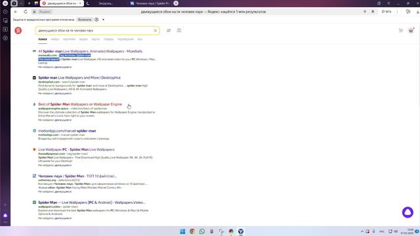Clear the search query with the X icon
The image size is (420, 236).
tap(156, 31)
